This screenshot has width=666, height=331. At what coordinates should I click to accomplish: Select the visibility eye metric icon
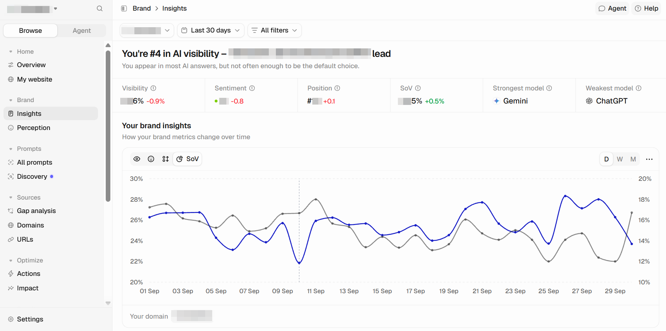point(137,159)
